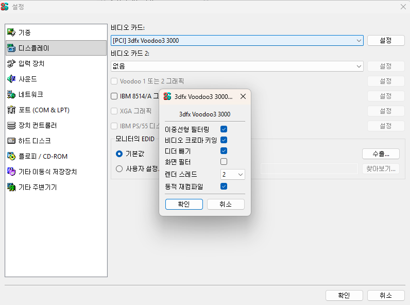Uncheck the 비디오 크로마 키잉 checkbox
410x305 pixels.
(x=224, y=140)
